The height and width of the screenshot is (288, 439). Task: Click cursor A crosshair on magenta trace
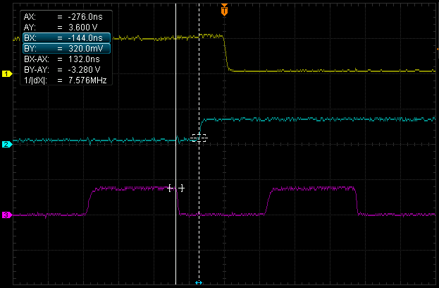coord(176,188)
